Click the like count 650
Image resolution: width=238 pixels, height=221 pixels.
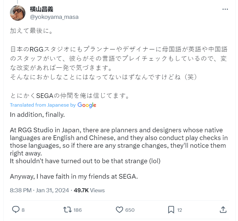point(130,210)
